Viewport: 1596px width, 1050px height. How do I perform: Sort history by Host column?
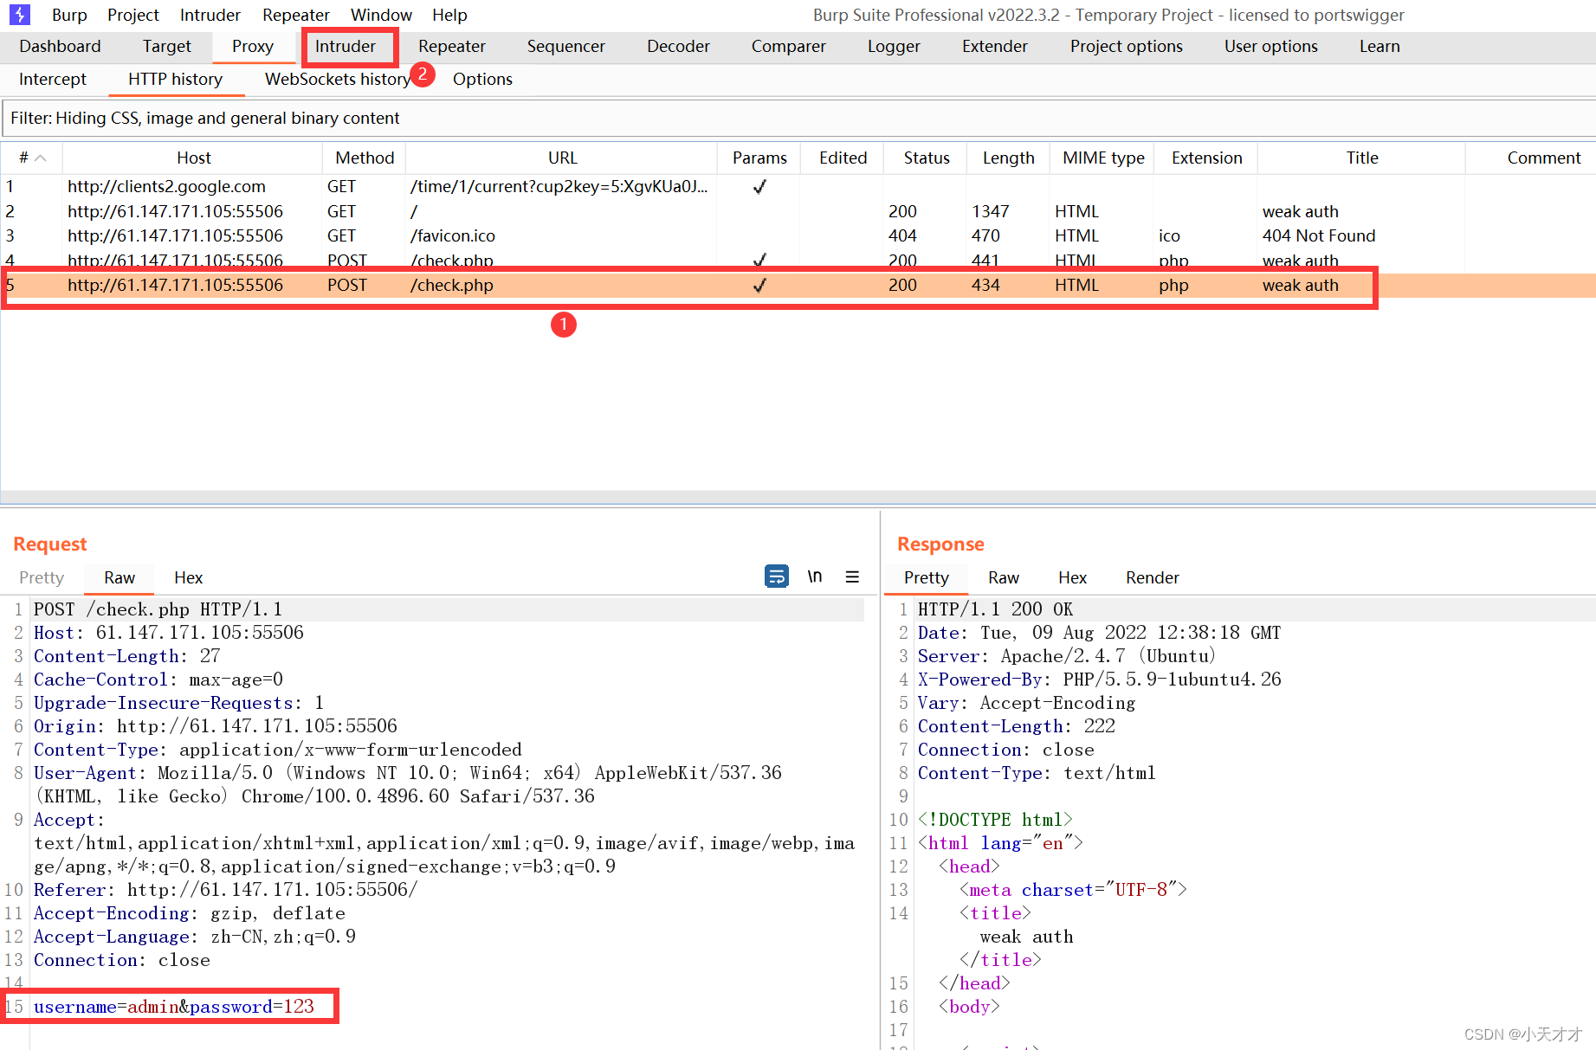click(194, 158)
